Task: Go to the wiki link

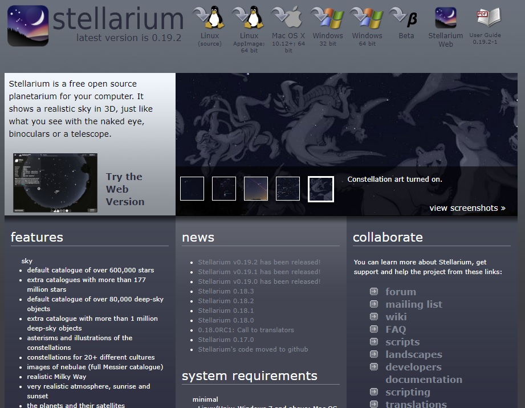Action: (396, 317)
